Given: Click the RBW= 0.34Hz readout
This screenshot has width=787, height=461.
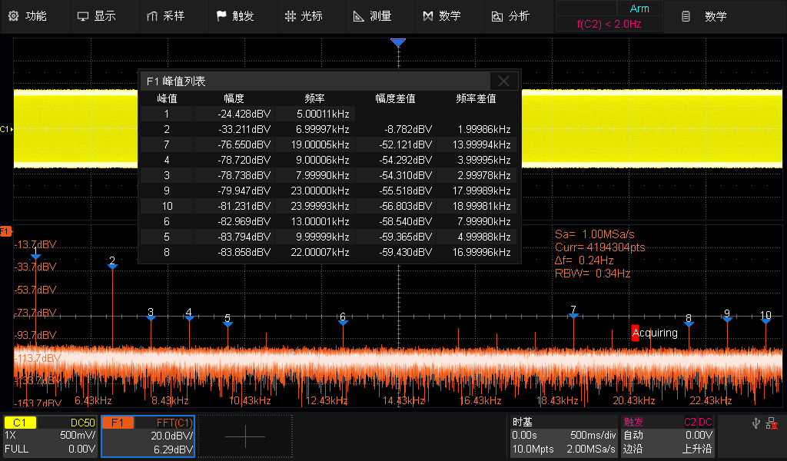Looking at the screenshot, I should (593, 274).
